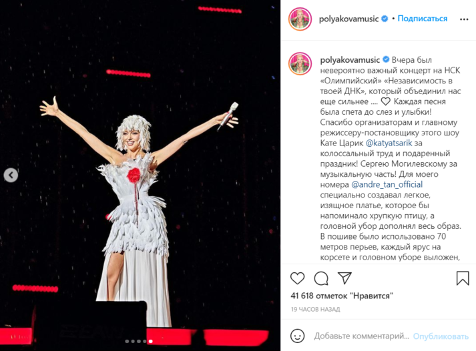View the 41 618 likes list
Viewport: 476px width, 351px height.
pyautogui.click(x=342, y=296)
